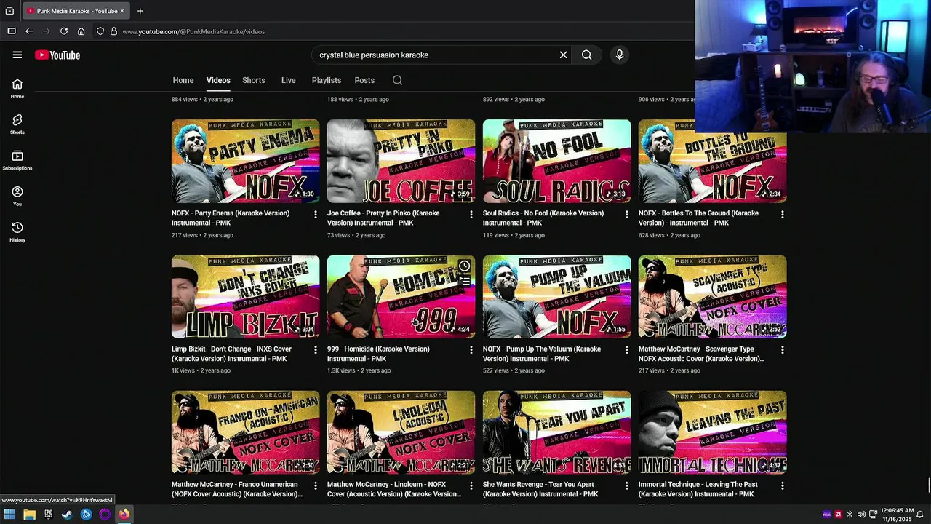Image resolution: width=931 pixels, height=524 pixels.
Task: Open Home in the YouTube sidebar
Action: 17,88
